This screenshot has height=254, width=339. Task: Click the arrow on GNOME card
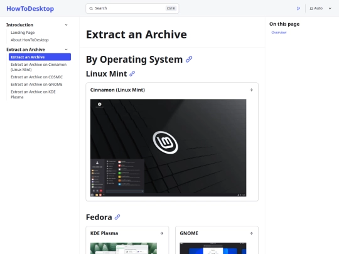(x=251, y=233)
